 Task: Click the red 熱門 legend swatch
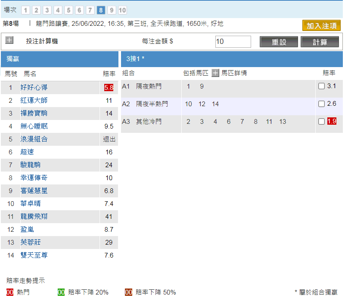tap(10, 292)
